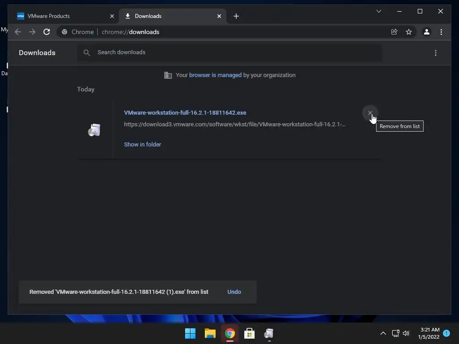Click the chrome://downloads address bar
This screenshot has height=344, width=459.
pyautogui.click(x=222, y=32)
